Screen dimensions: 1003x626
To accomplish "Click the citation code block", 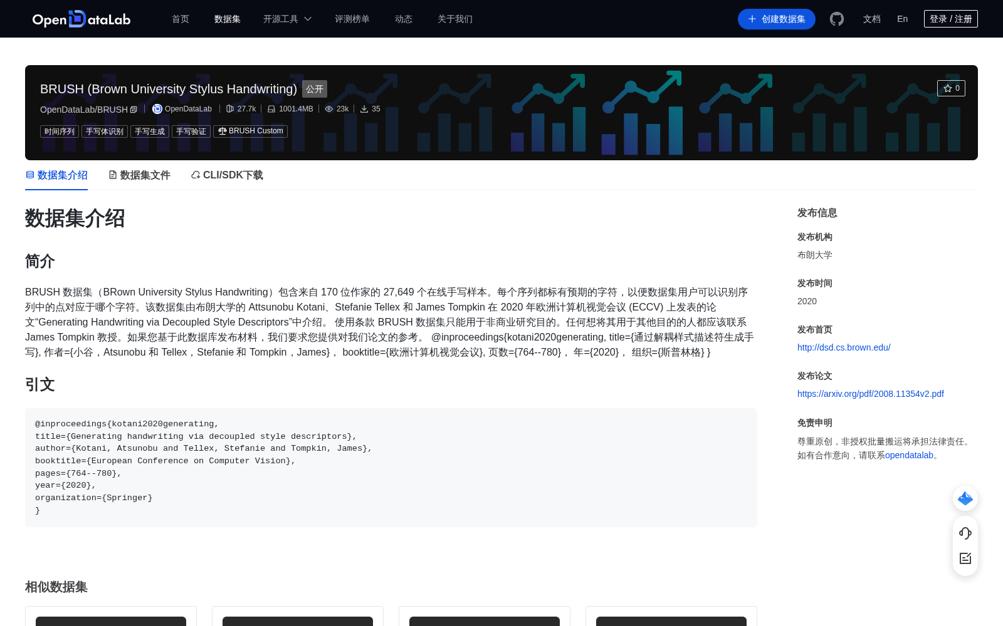I will 391,468.
